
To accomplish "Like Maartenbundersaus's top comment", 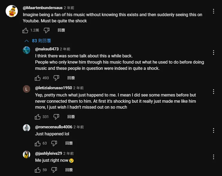I will (x=25, y=30).
